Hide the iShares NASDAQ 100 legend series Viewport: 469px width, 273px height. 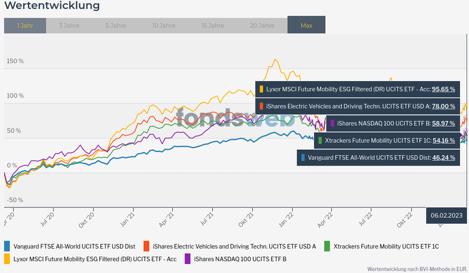click(x=240, y=258)
